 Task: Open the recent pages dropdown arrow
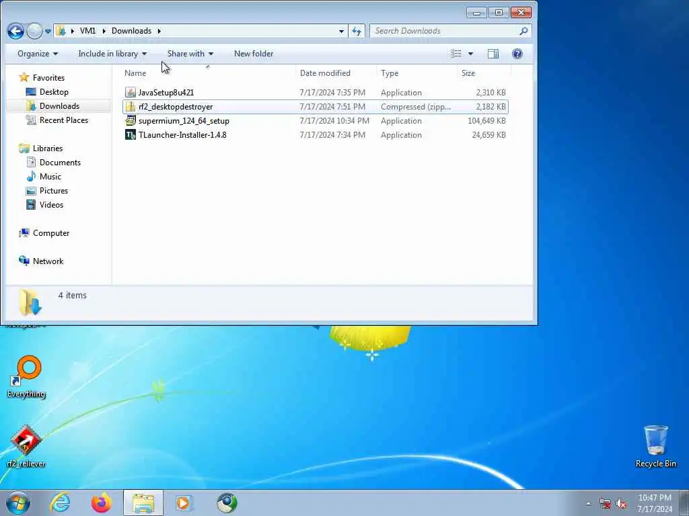[48, 32]
